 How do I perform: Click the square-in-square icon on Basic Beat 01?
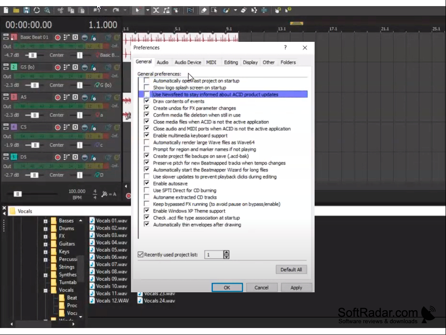coord(75,37)
